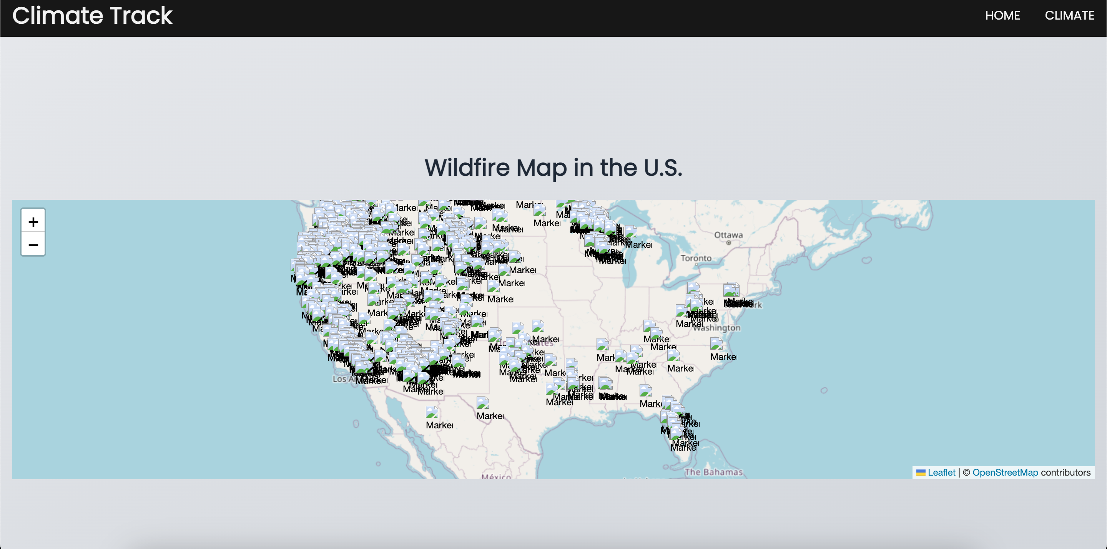The width and height of the screenshot is (1107, 549).
Task: Click the marker icon just north of Florida
Action: 645,390
